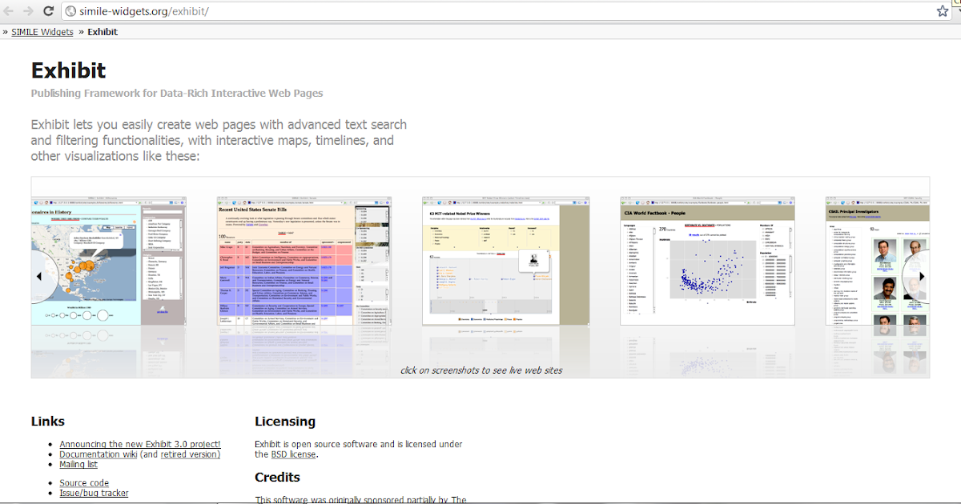
Task: Visit the Source code link
Action: (84, 482)
